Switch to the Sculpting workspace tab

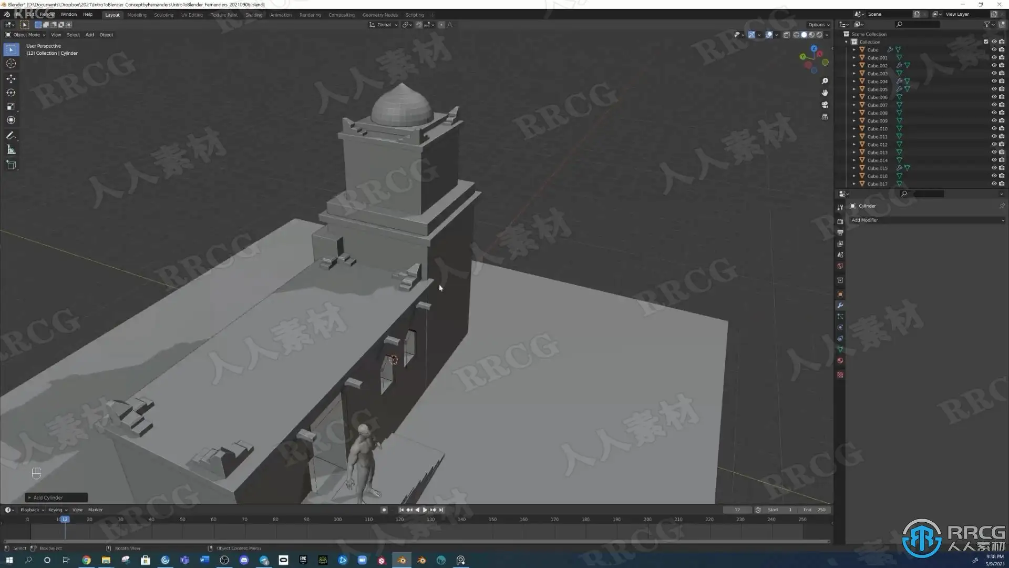point(163,15)
